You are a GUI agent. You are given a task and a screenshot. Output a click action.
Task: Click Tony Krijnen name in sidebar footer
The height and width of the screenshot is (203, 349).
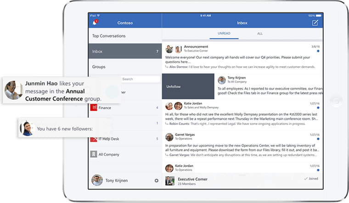(117, 180)
